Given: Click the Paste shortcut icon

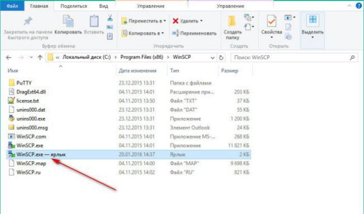Looking at the screenshot, I should 110,36.
